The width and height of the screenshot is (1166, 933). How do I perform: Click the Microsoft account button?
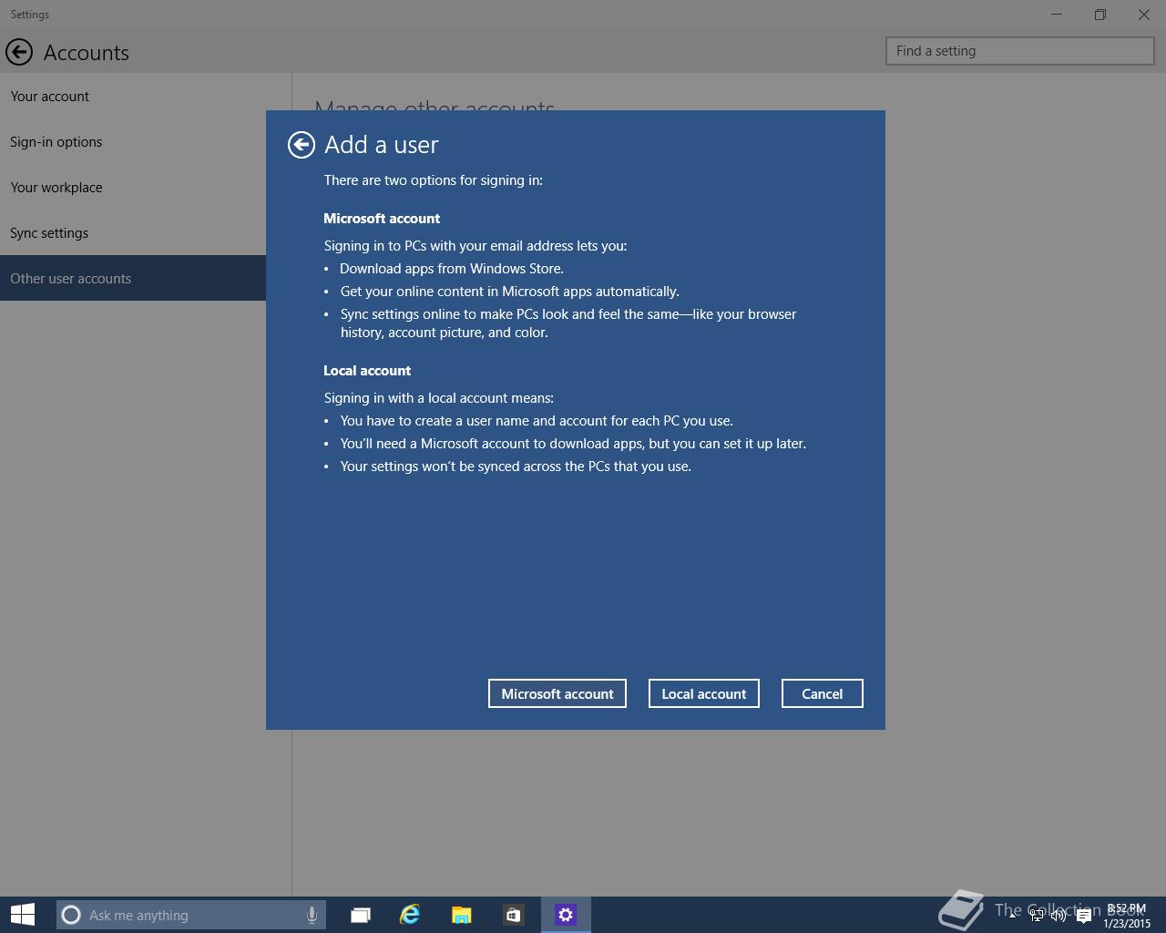click(x=557, y=693)
